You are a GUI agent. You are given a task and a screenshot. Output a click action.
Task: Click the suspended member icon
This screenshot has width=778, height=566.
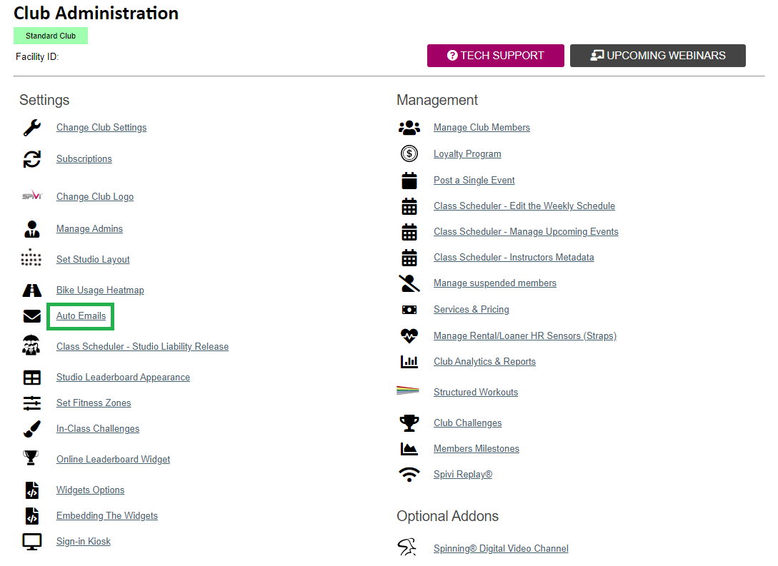coord(409,283)
